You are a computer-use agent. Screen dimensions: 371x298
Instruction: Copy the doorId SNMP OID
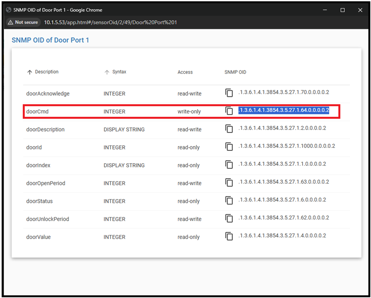tap(229, 147)
